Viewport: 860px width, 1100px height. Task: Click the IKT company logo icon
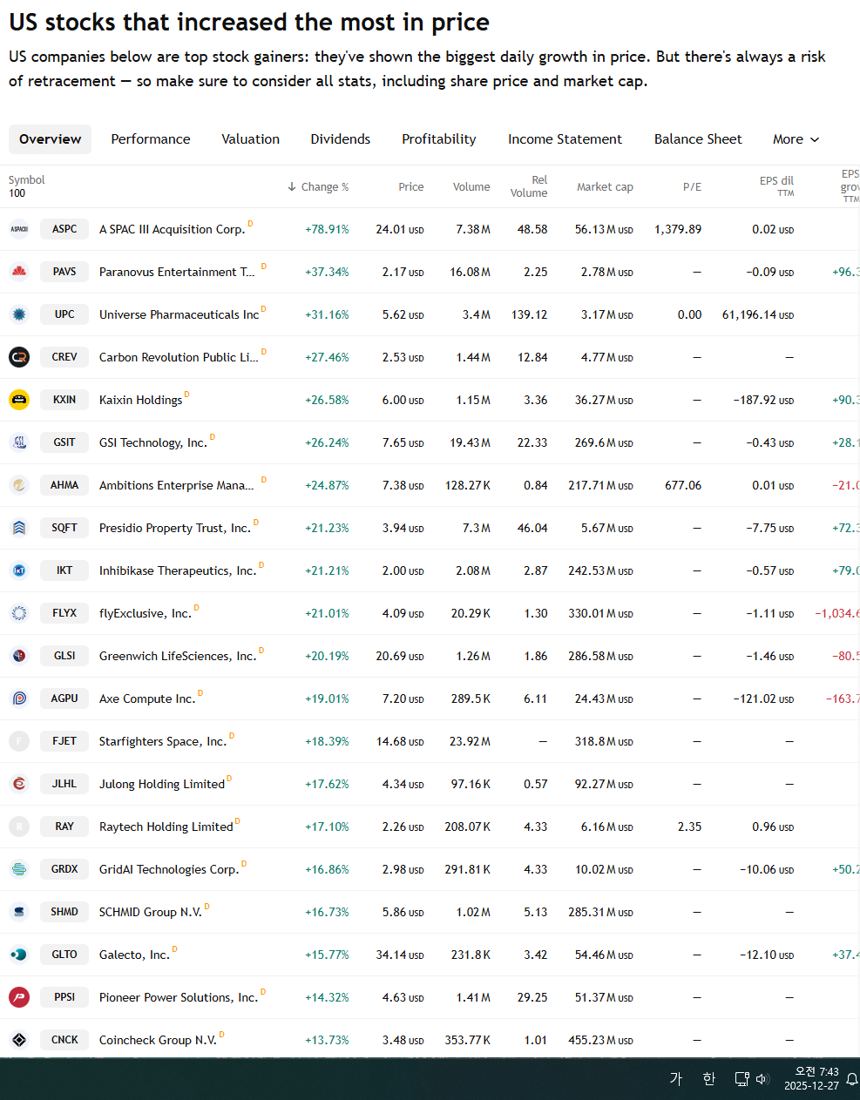[19, 570]
